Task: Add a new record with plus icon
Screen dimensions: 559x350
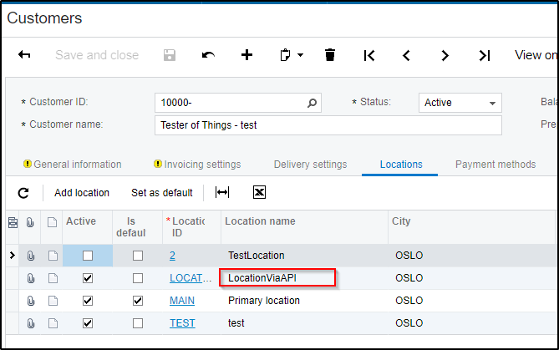Action: click(x=246, y=55)
